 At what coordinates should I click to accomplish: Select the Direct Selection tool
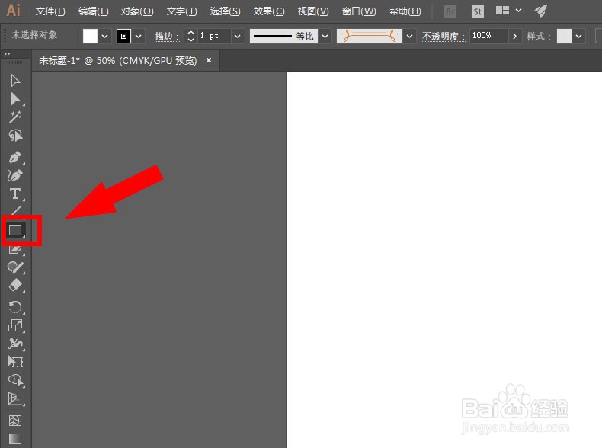pyautogui.click(x=15, y=99)
